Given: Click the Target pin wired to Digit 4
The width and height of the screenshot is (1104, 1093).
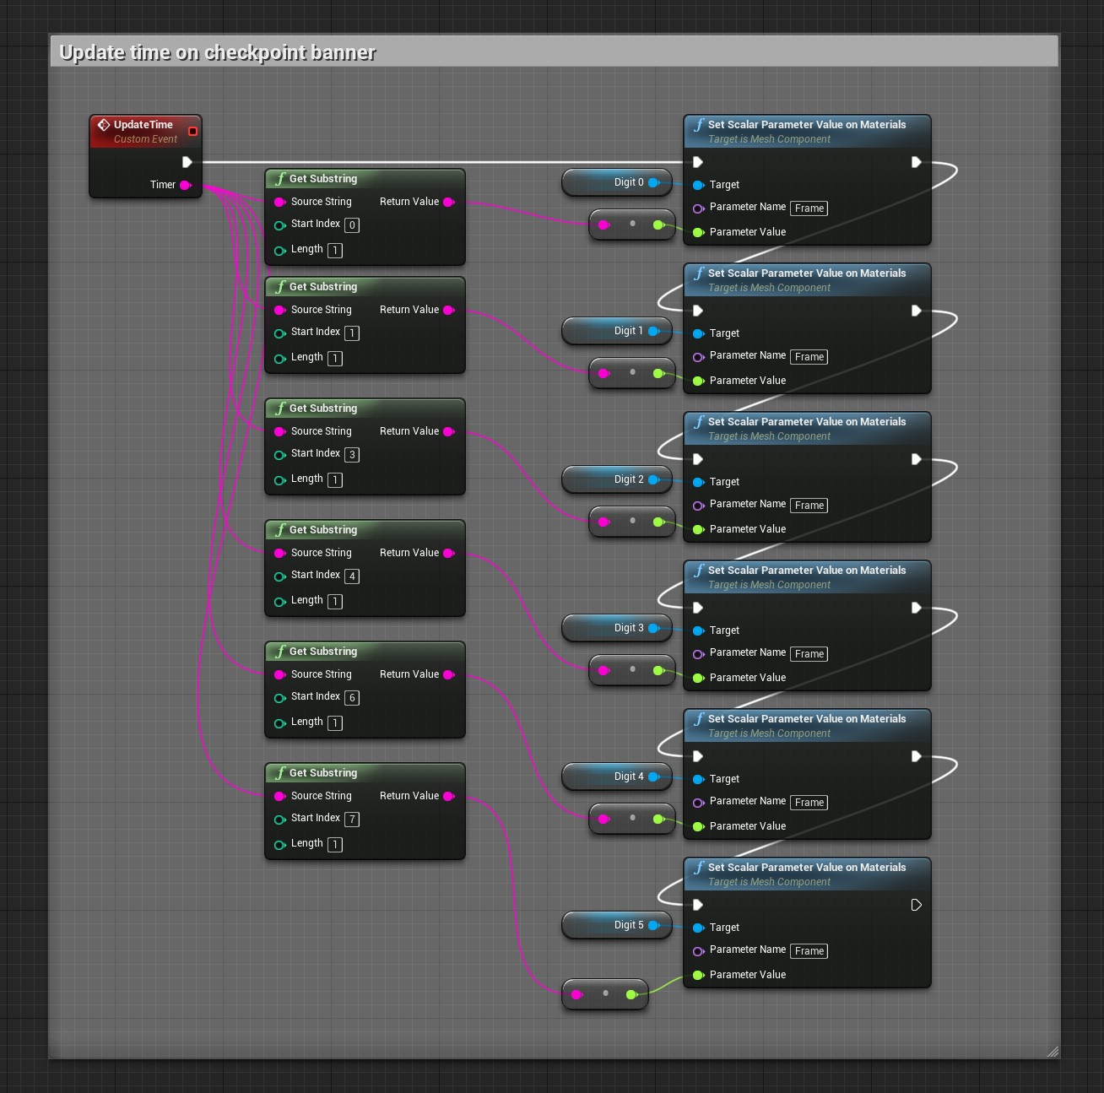Looking at the screenshot, I should (x=698, y=779).
